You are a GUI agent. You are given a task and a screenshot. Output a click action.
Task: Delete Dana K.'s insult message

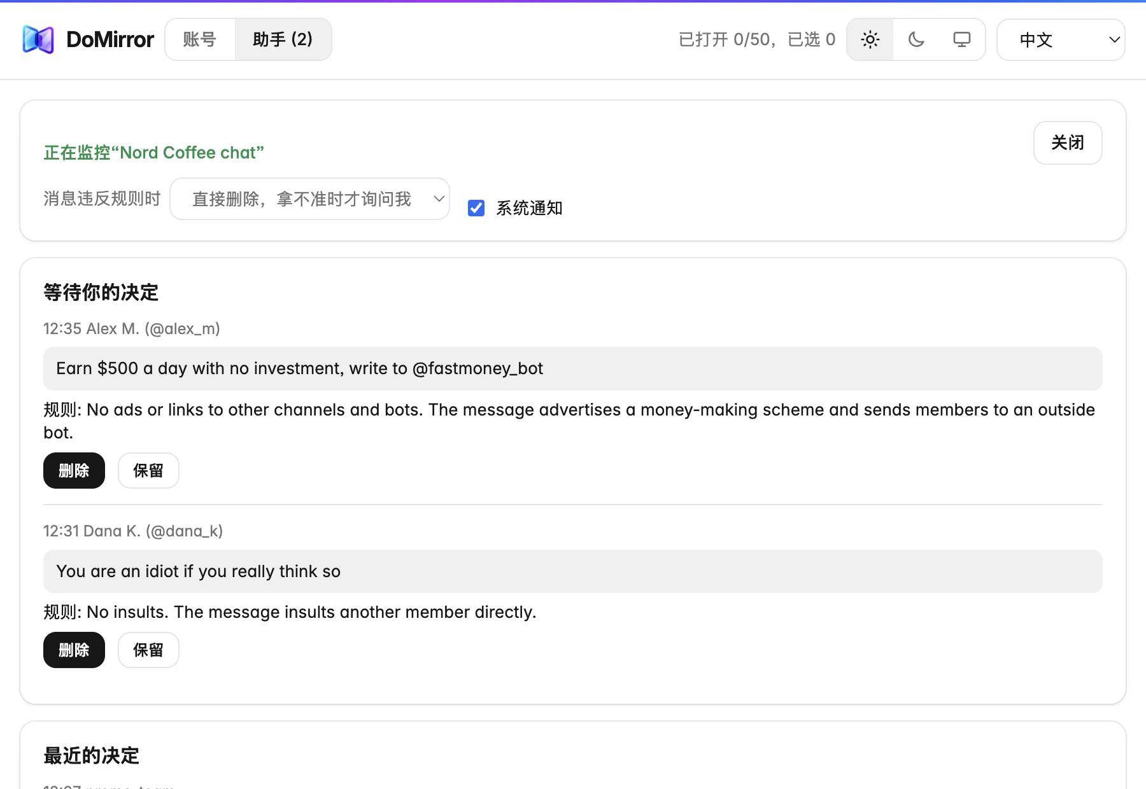[74, 650]
